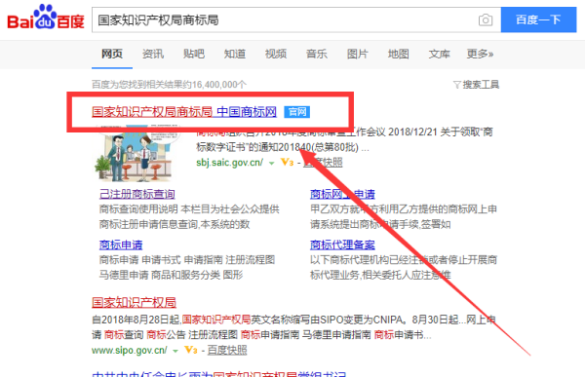
Task: Click snippet text 甲乙双方就甲方利用乙方提供的商标网上申
Action: click(404, 208)
